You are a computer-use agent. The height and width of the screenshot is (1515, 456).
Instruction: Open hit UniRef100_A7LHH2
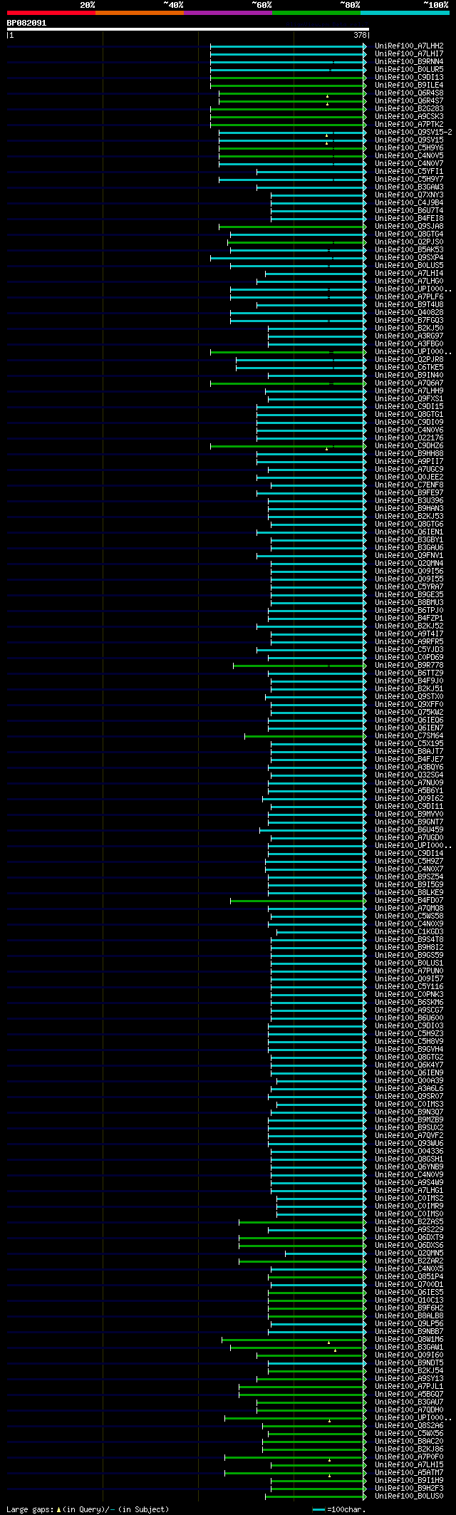[409, 46]
